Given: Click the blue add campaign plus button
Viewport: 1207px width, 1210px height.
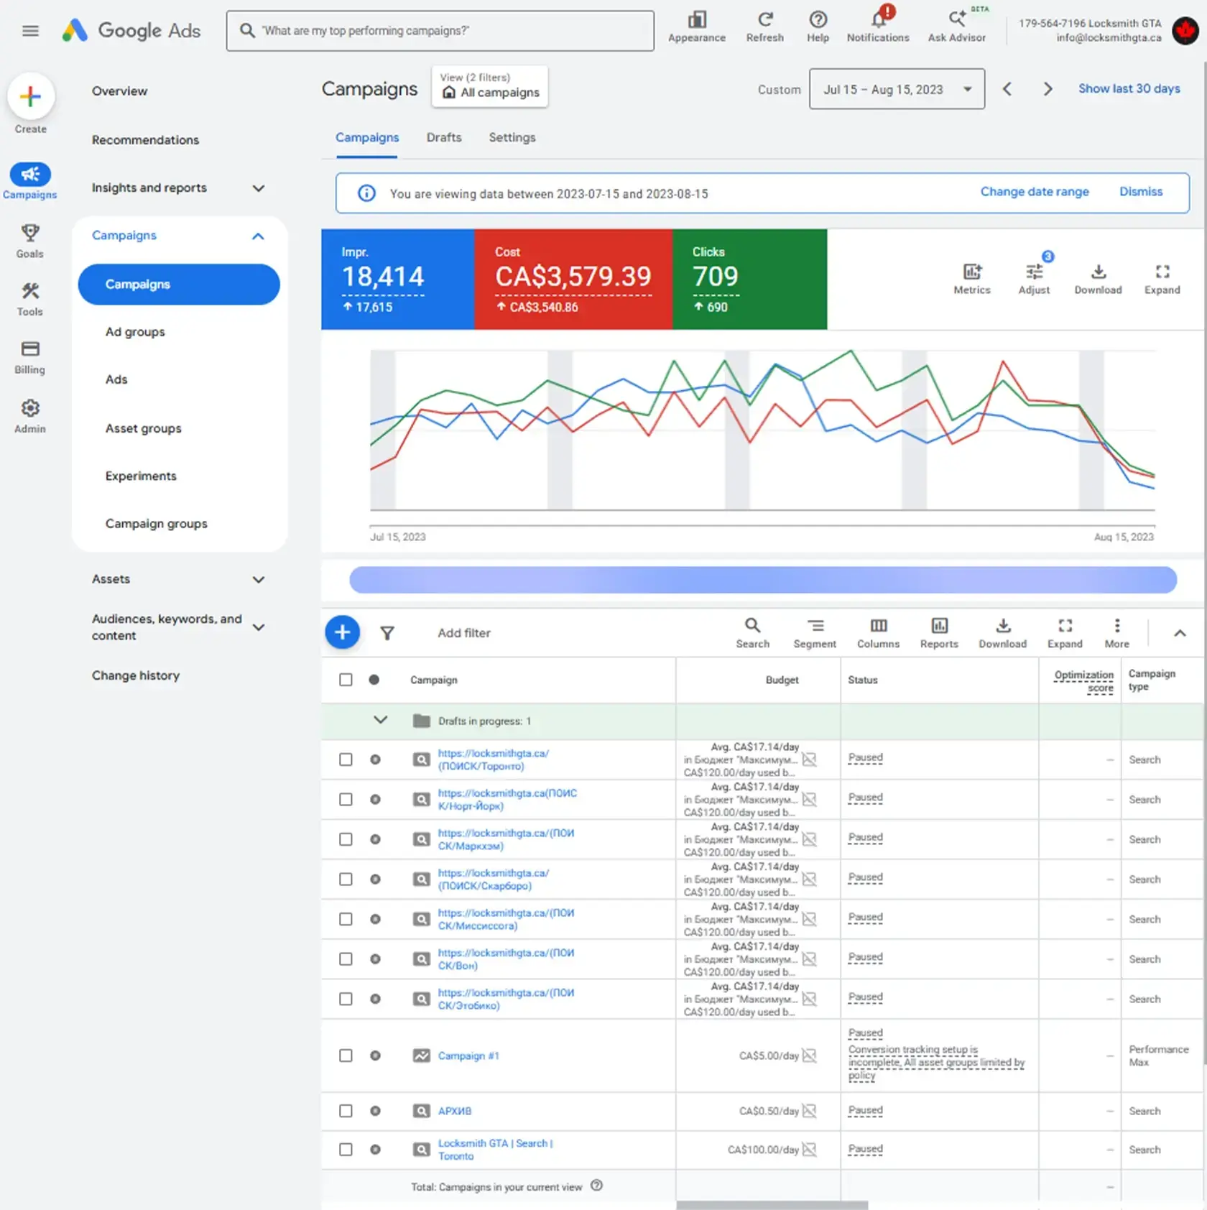Looking at the screenshot, I should [343, 632].
